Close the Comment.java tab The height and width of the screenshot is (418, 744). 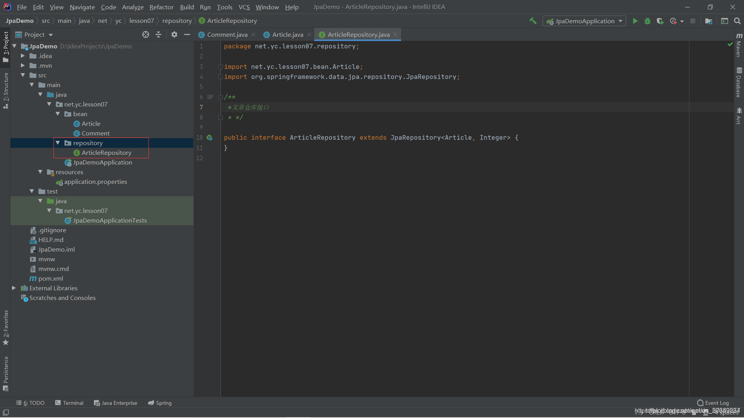[x=253, y=34]
